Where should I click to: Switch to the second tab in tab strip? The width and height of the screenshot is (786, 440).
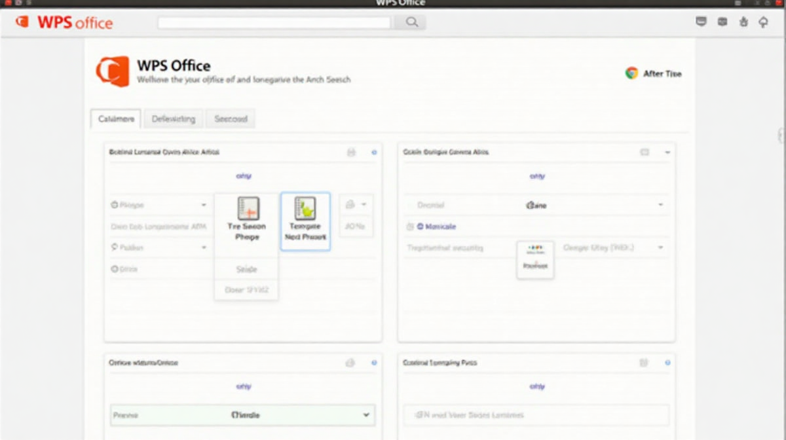tap(174, 119)
